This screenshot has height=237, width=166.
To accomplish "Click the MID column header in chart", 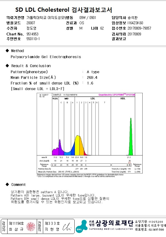I will click(x=67, y=98).
